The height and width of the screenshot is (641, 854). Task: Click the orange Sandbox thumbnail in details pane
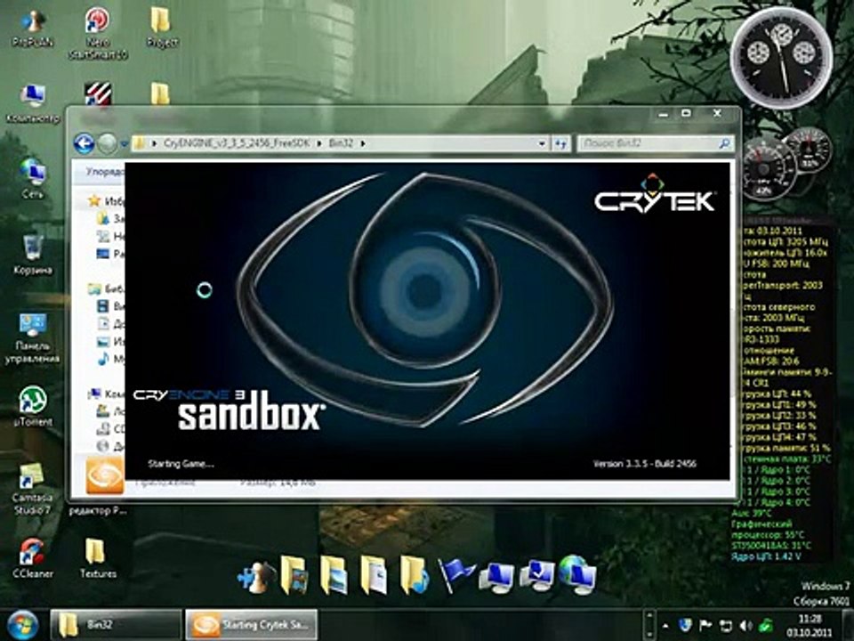click(x=105, y=475)
